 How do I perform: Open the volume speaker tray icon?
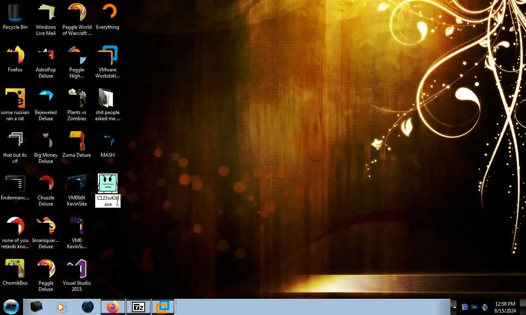[484, 307]
